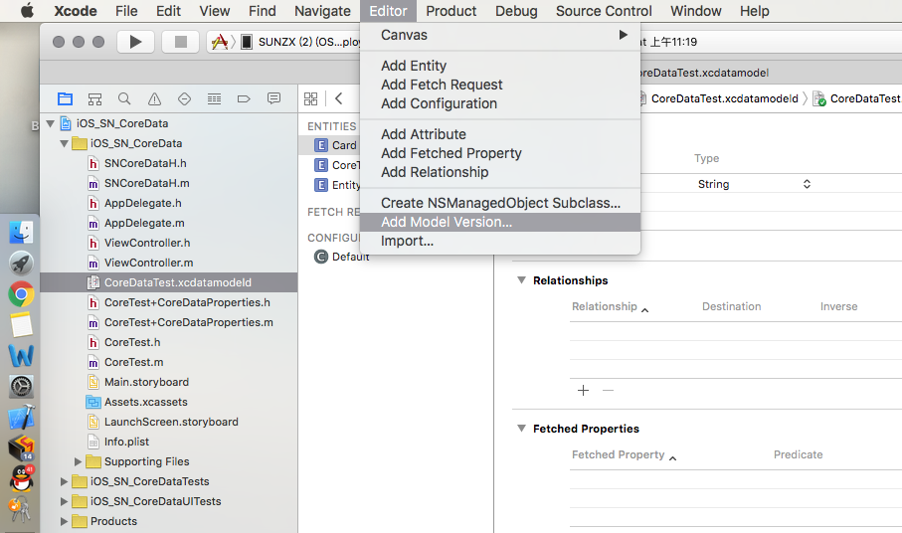Select Assets.xcassets catalog

click(x=145, y=402)
